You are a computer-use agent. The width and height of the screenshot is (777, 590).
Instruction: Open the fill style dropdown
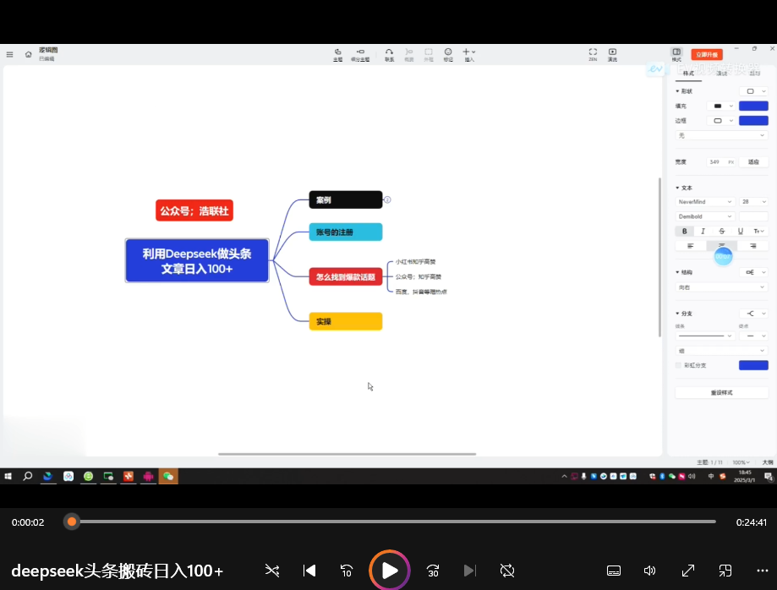(x=721, y=106)
